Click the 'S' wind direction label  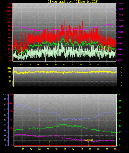tap(121, 77)
